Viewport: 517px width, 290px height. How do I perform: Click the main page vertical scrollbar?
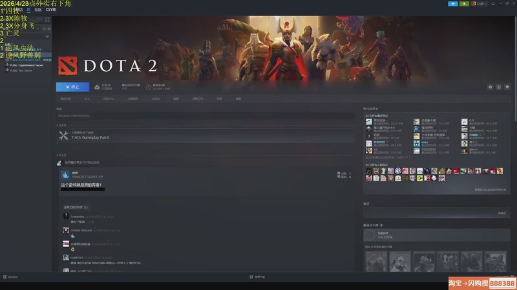514,69
